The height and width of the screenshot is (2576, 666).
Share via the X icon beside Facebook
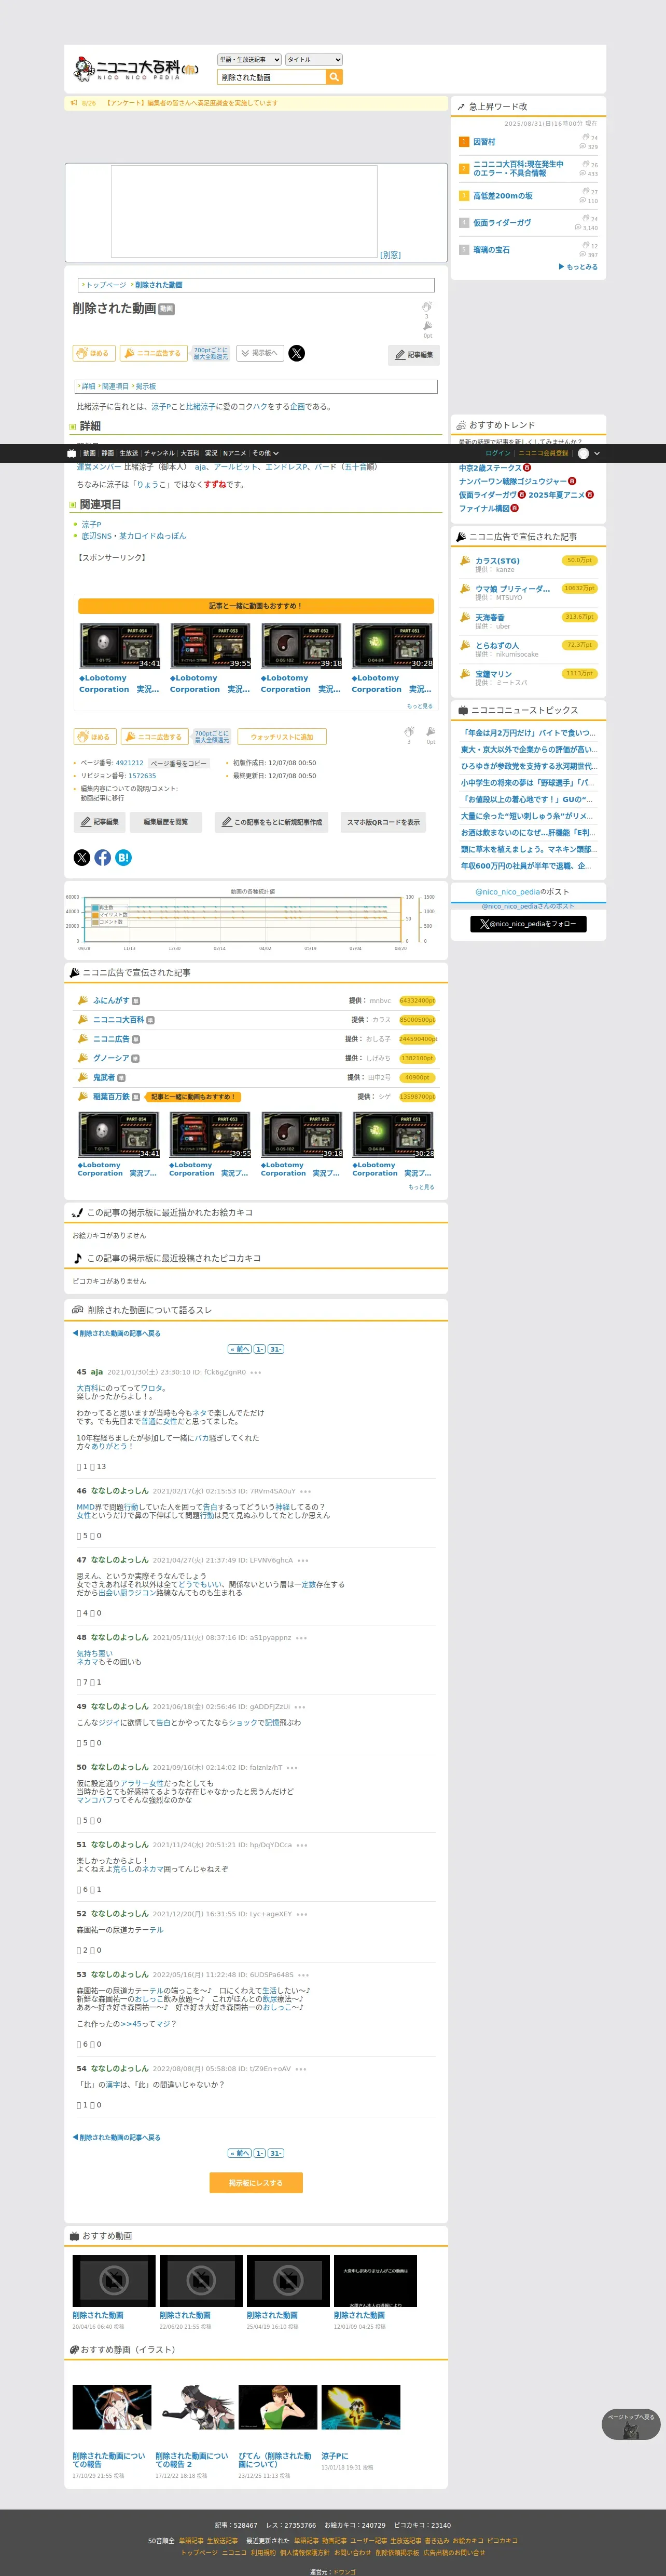(82, 857)
